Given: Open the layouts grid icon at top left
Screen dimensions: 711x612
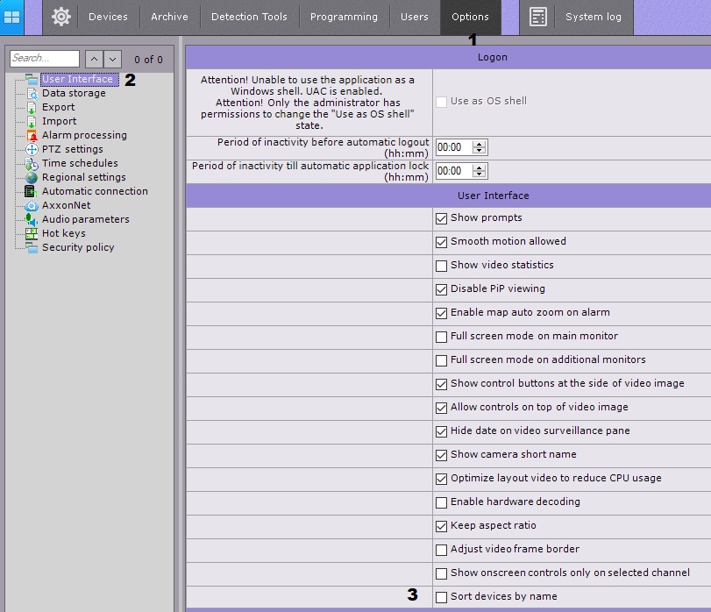Looking at the screenshot, I should click(12, 17).
